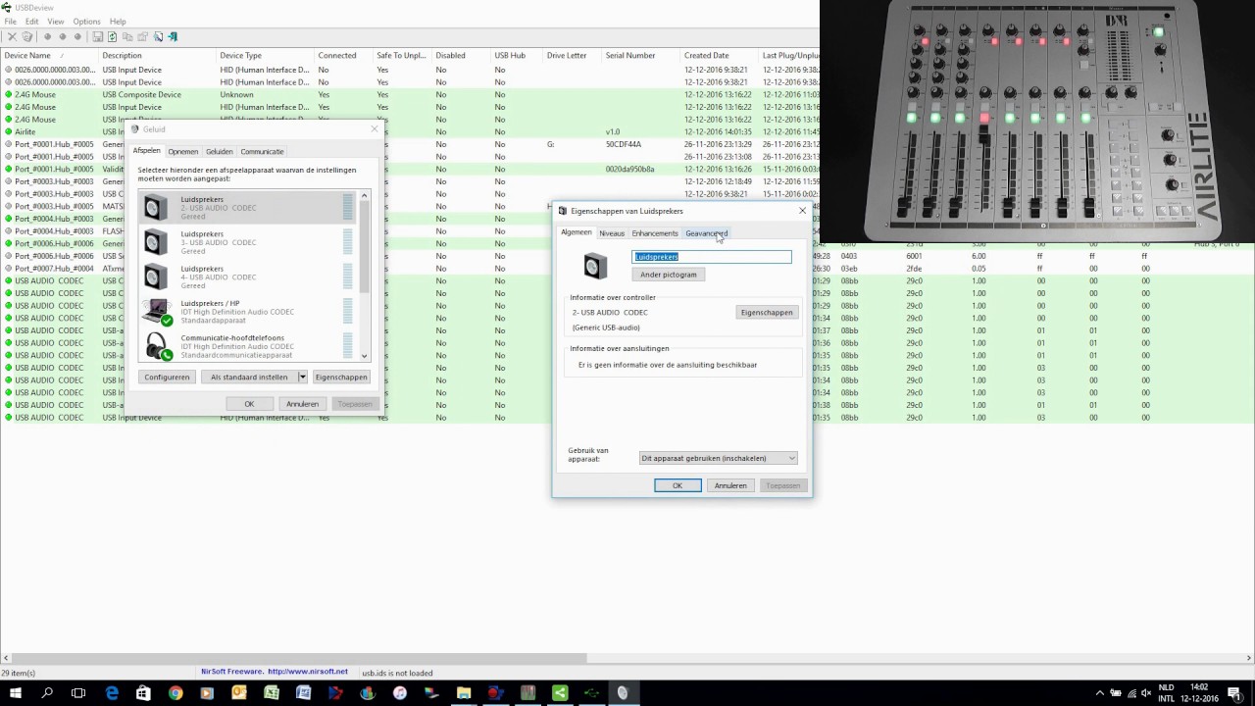This screenshot has width=1255, height=706.
Task: Switch to the Niveaus tab
Action: 612,233
